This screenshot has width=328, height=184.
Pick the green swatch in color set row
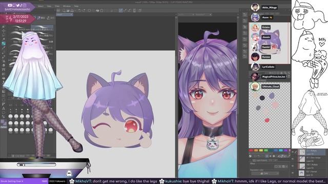pyautogui.click(x=266, y=150)
